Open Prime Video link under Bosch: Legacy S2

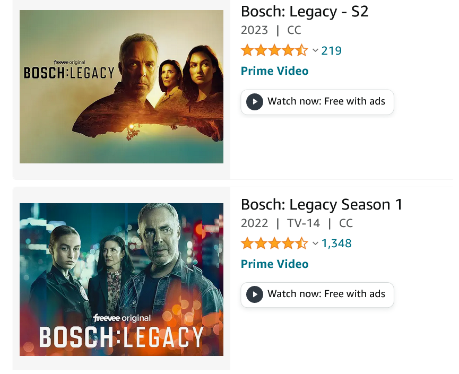coord(274,71)
